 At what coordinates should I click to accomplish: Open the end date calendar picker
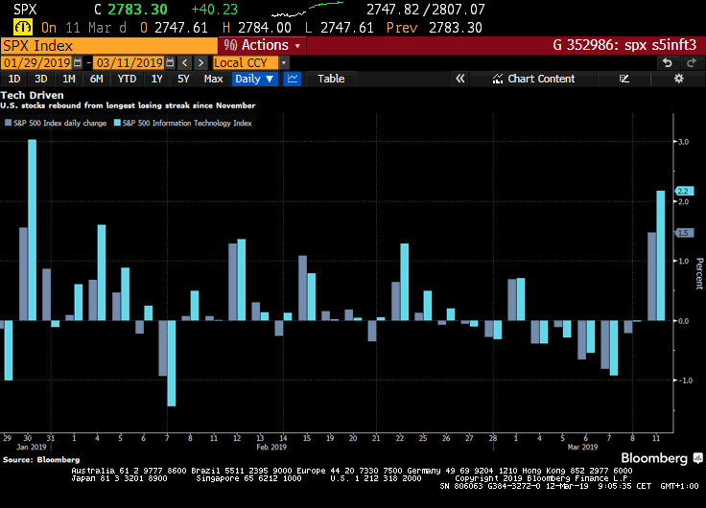coord(171,62)
